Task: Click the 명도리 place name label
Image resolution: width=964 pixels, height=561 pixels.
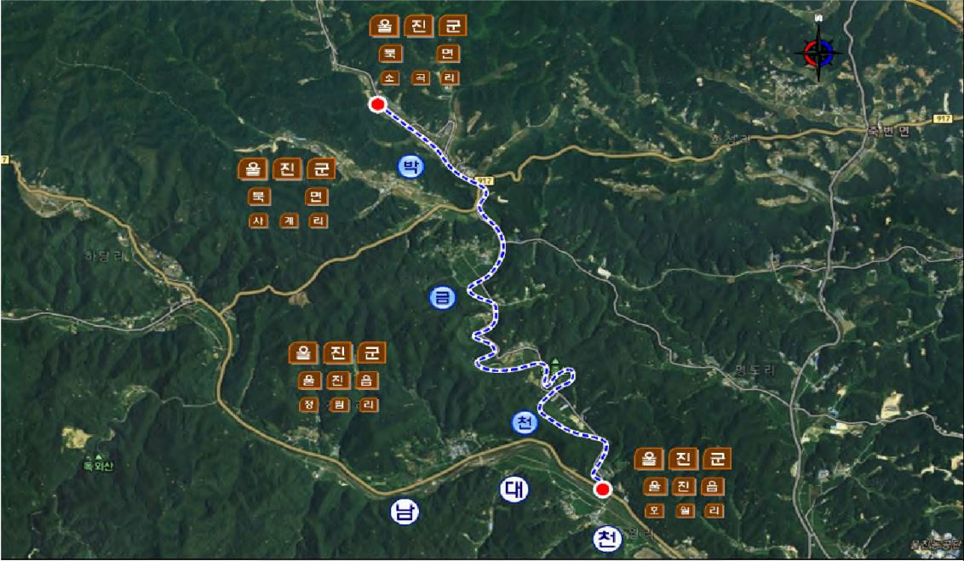Action: click(755, 370)
